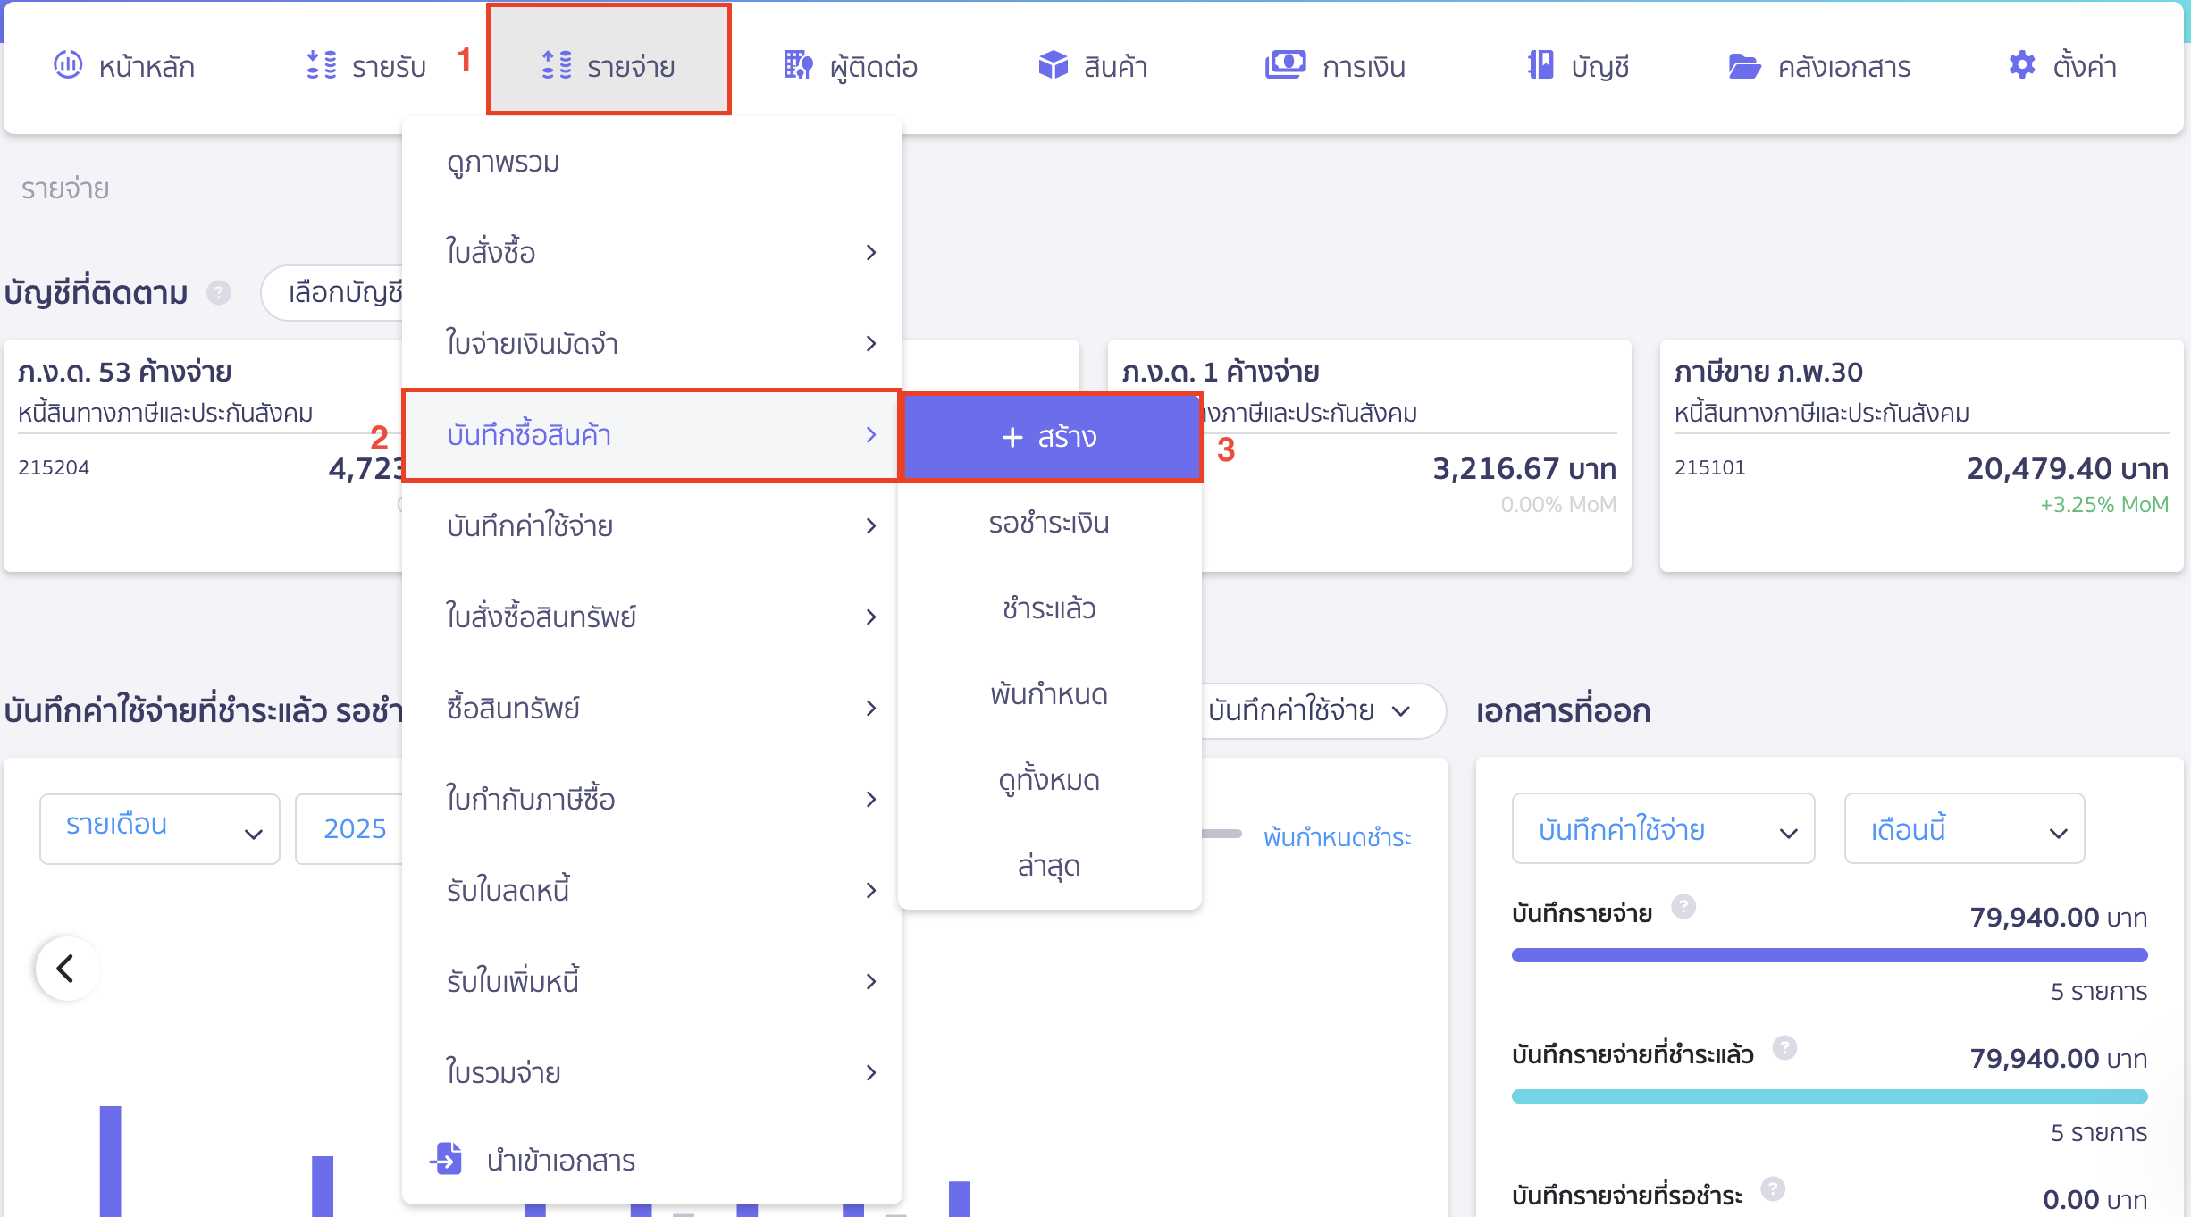Open the ภ.ง.ด. 1 ค้างจ่าย card
The image size is (2191, 1217).
coord(1371,456)
